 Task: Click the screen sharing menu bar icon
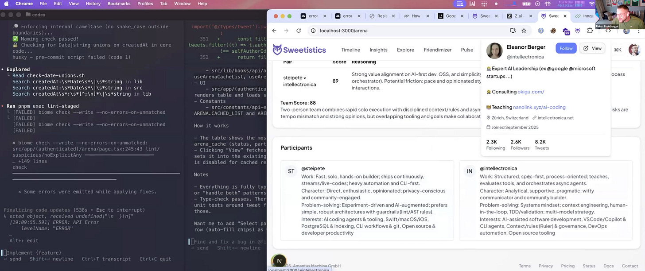point(459,4)
